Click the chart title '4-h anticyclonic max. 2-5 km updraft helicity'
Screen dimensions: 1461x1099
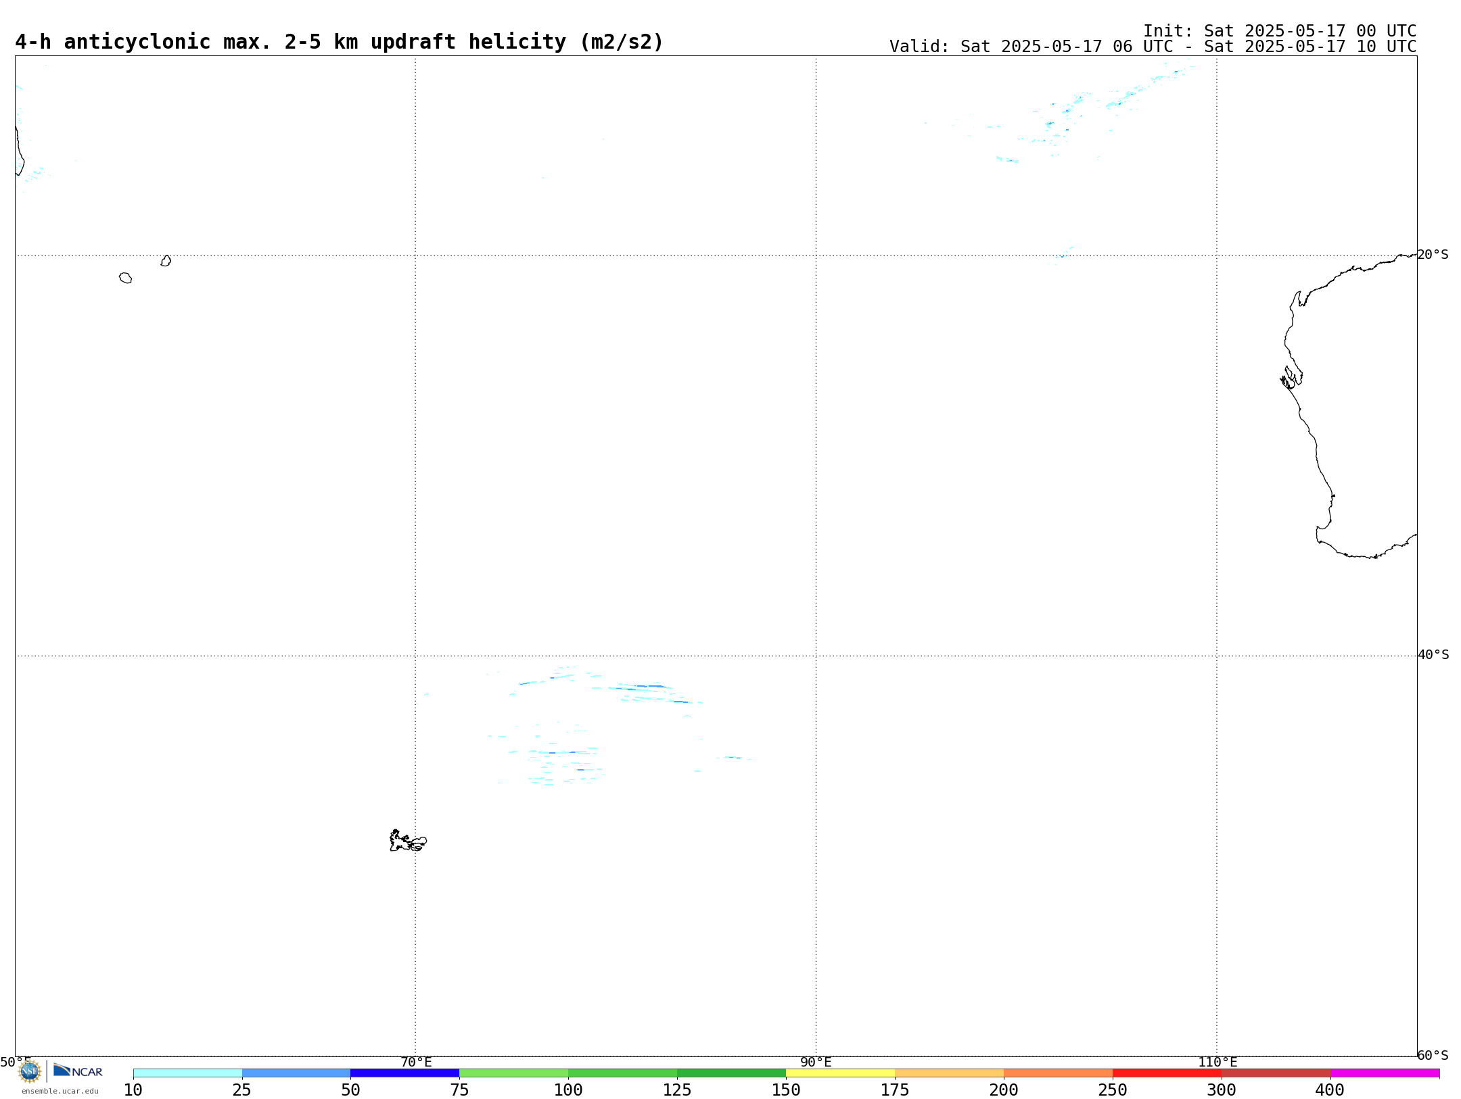(339, 42)
